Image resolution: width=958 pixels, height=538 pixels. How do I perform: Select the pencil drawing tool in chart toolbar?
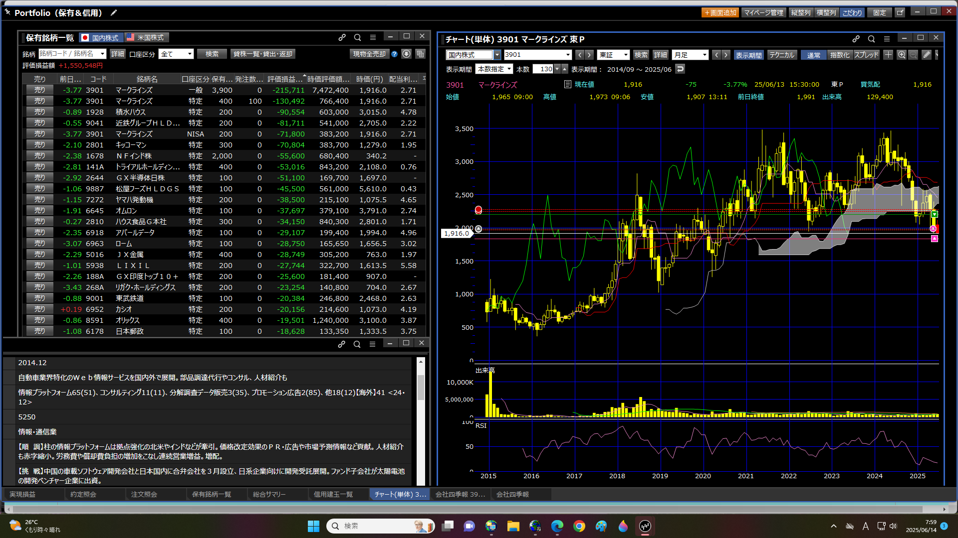(927, 55)
